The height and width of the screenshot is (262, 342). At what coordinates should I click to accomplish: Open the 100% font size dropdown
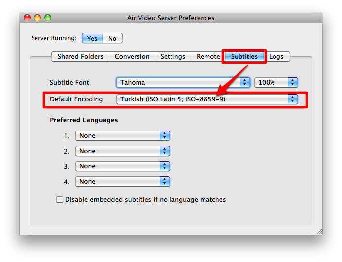[276, 82]
